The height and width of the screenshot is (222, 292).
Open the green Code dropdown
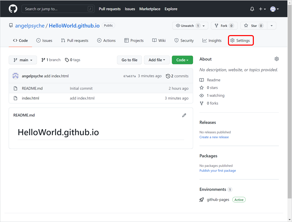click(182, 60)
